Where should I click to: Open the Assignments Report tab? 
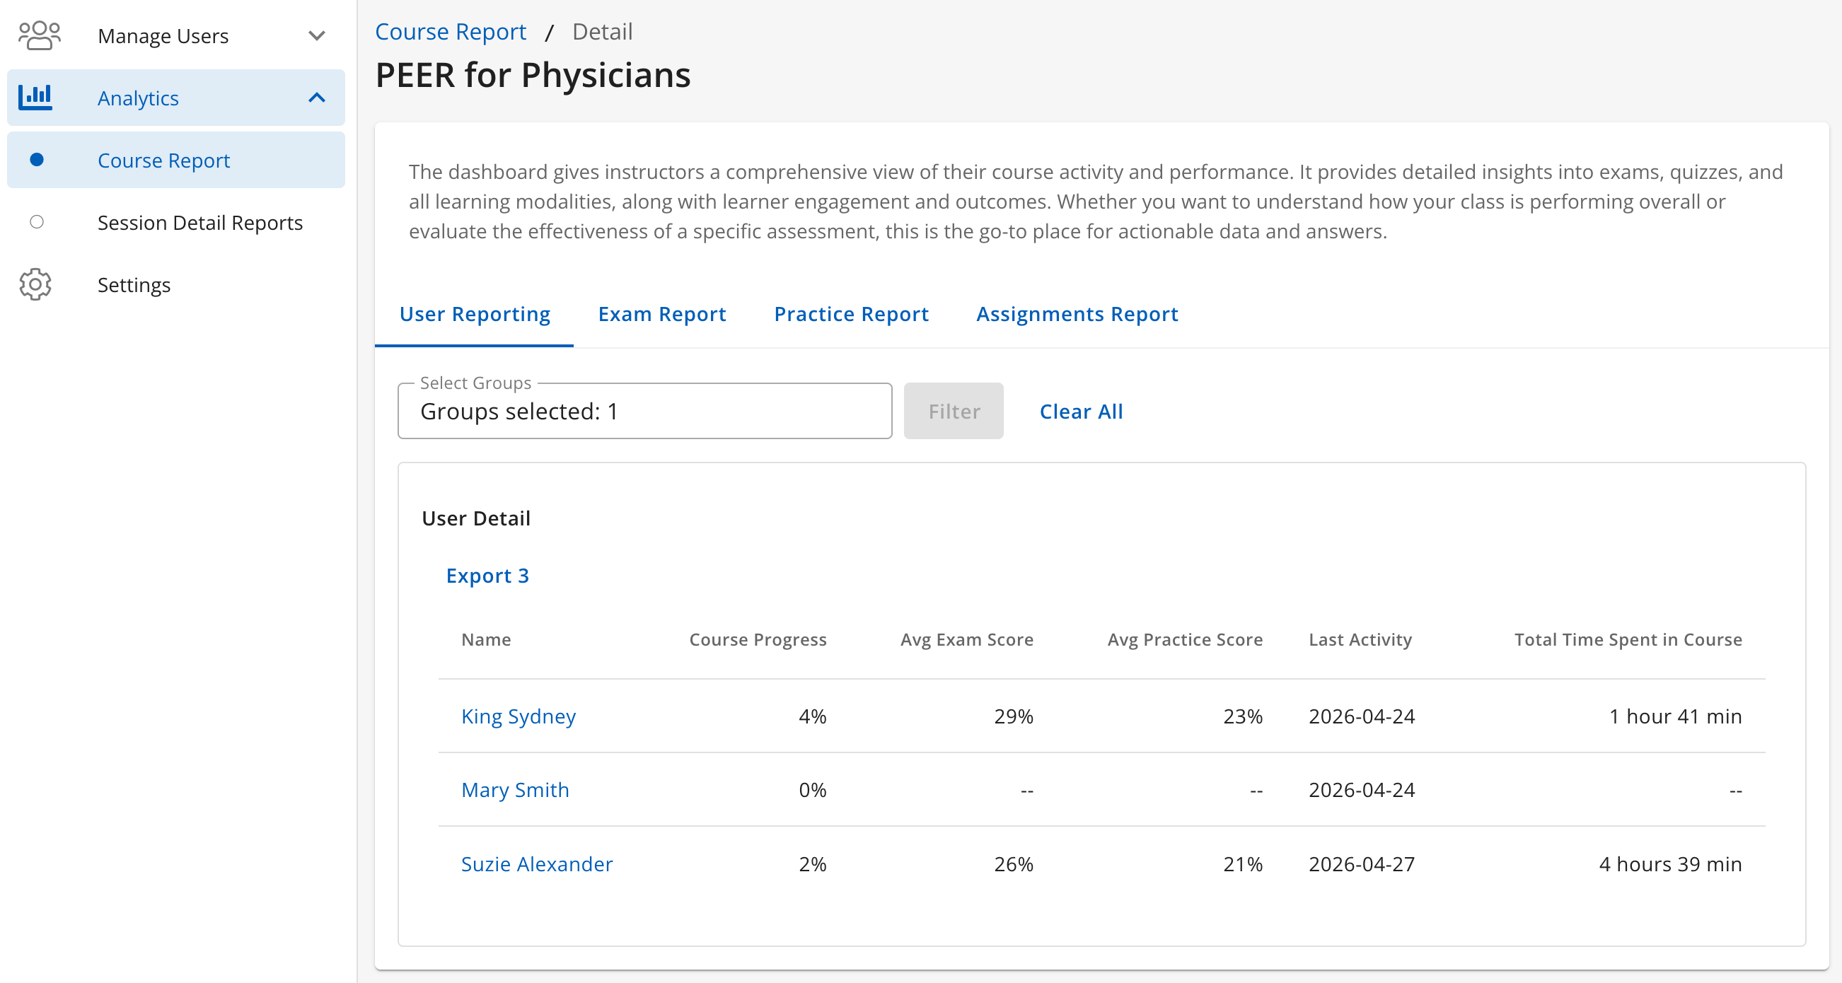click(x=1077, y=314)
